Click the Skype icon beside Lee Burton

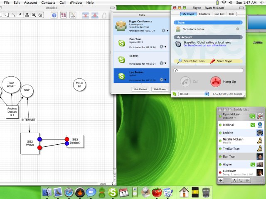coord(122,76)
